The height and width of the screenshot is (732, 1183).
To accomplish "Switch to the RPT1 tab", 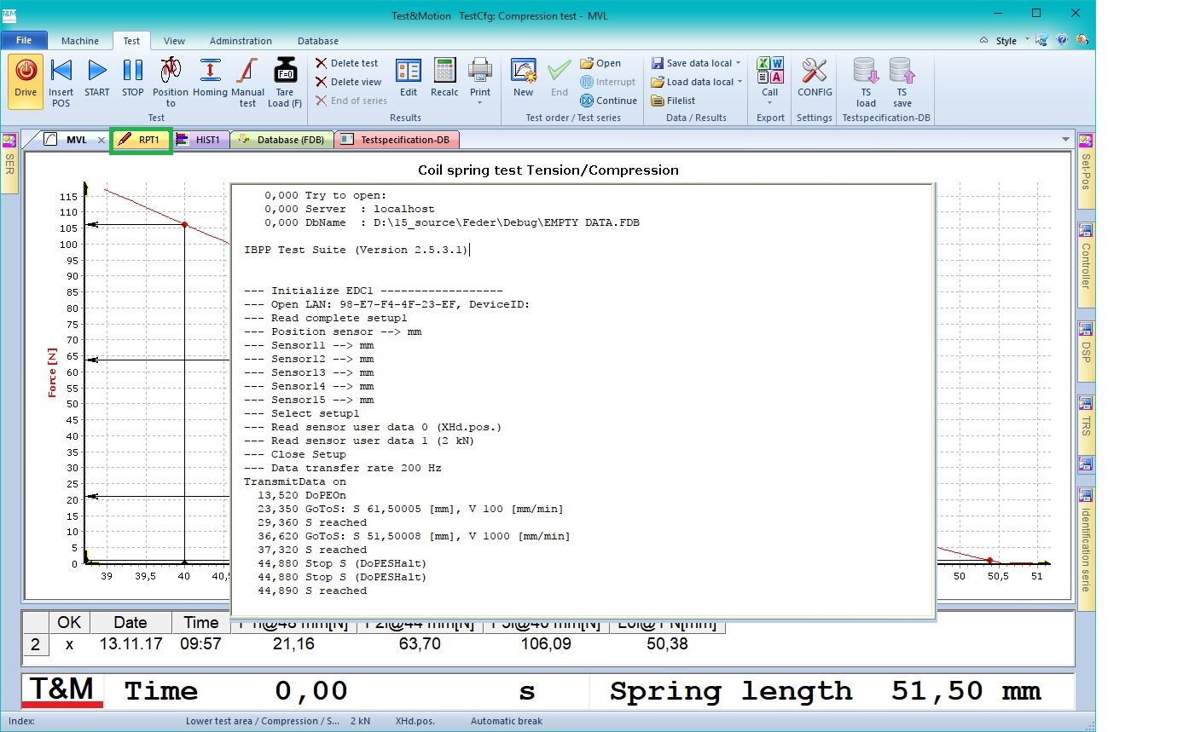I will click(x=142, y=140).
